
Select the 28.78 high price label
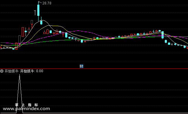click(47, 3)
